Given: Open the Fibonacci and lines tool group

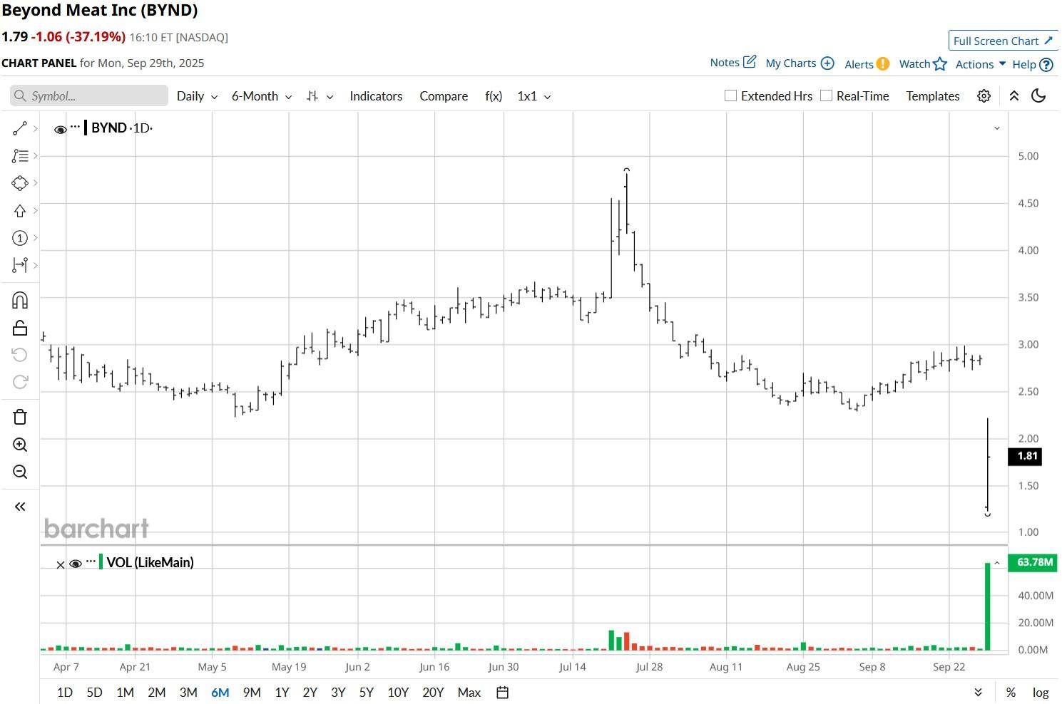Looking at the screenshot, I should (x=20, y=155).
